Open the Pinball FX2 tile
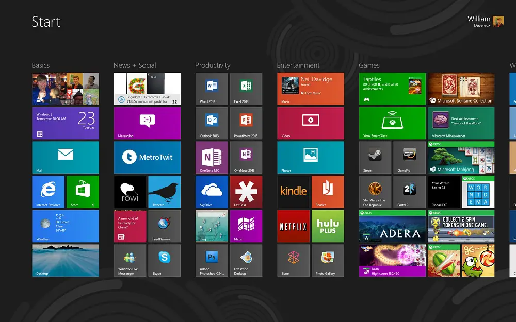This screenshot has width=516, height=322. point(444,192)
